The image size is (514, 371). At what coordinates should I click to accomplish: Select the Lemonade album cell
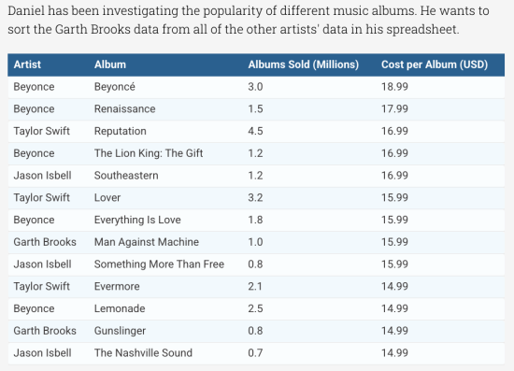pos(120,308)
